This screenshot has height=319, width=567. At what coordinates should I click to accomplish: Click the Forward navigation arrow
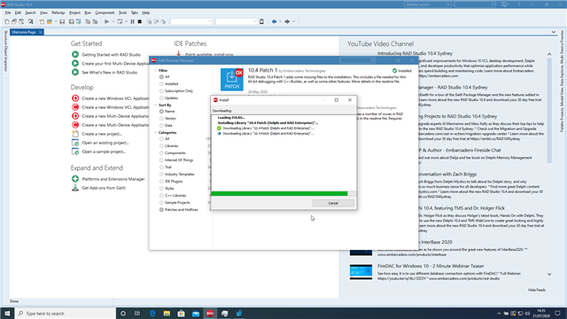pyautogui.click(x=287, y=21)
